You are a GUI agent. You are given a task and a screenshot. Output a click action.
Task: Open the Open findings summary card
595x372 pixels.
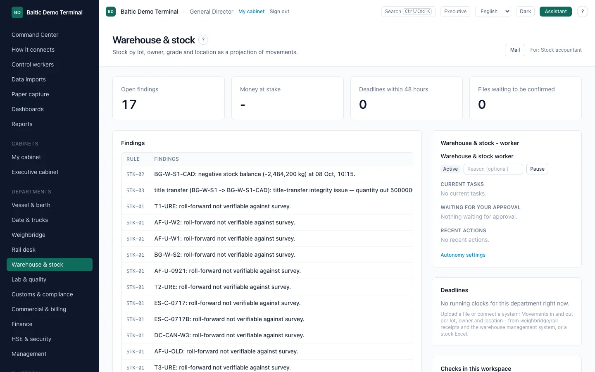(169, 98)
